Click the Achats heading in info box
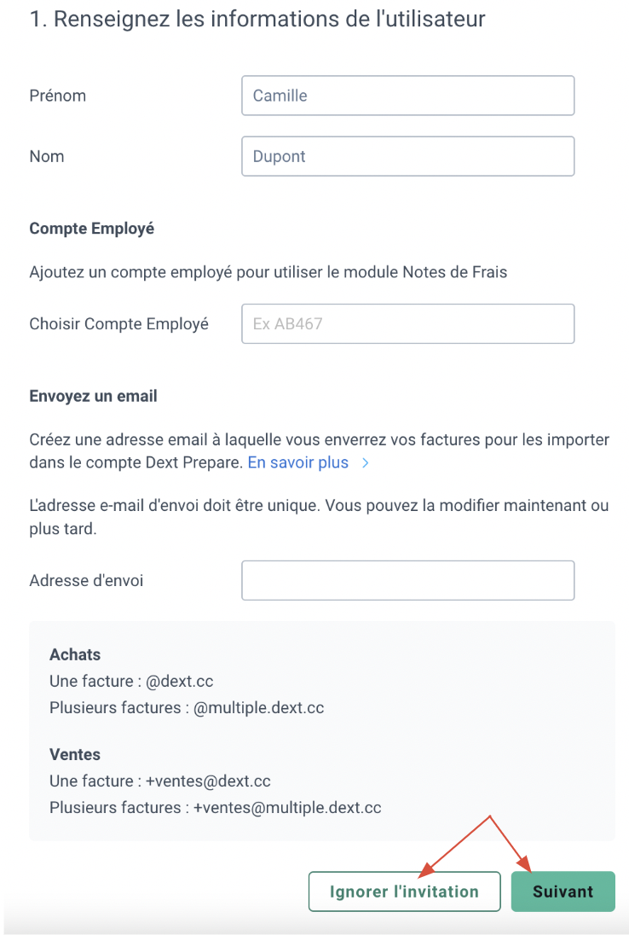The image size is (629, 935). [75, 654]
